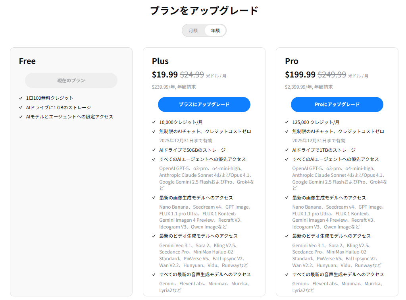Viewport: 406px width, 300px height.
Task: Select 年額 (yearly) billing option
Action: point(215,31)
